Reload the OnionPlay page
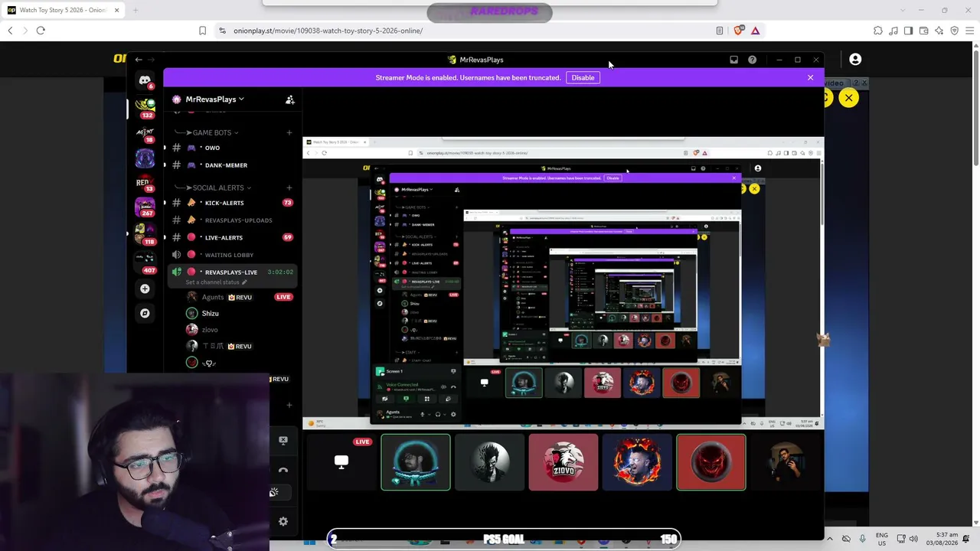Viewport: 980px width, 551px height. click(x=41, y=31)
